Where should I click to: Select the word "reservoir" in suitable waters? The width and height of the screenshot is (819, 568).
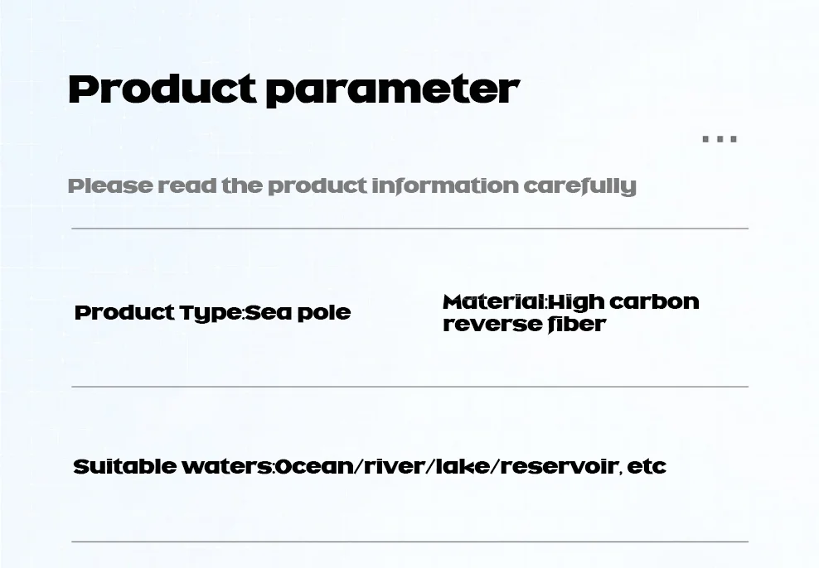559,466
